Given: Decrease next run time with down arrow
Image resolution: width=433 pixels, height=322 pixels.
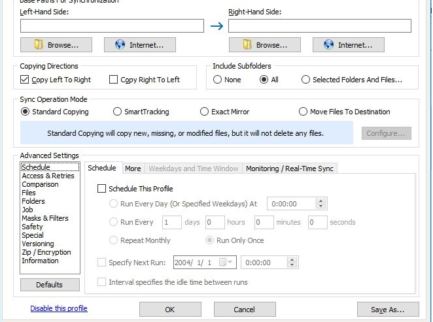Looking at the screenshot, I should point(292,265).
